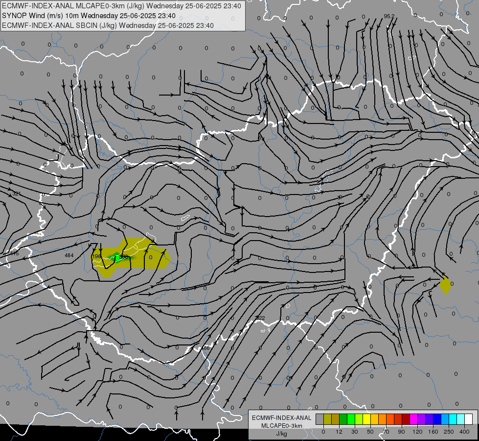This screenshot has height=441, width=479.
Task: Click the MLCAPE0-3km title line in header
Action: [121, 6]
